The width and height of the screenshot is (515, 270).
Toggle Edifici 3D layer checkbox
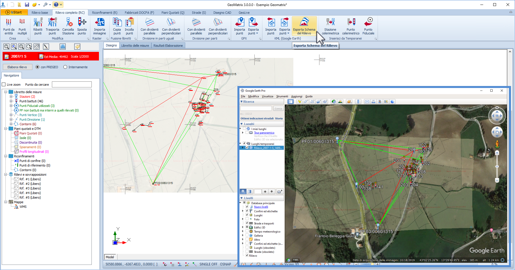[247, 227]
